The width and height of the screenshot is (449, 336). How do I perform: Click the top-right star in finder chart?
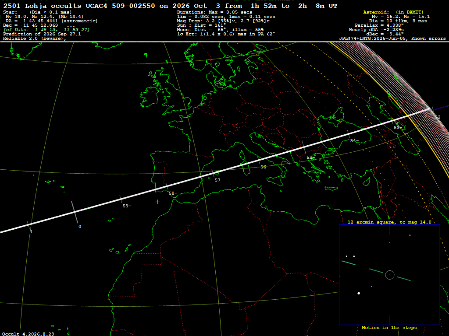410,235
